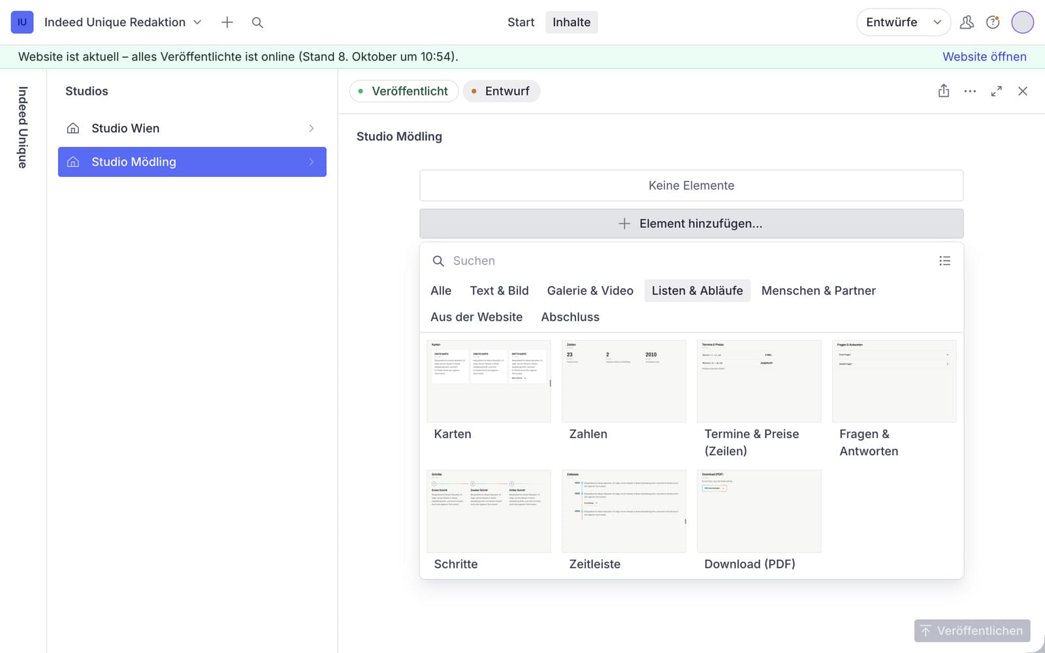The image size is (1045, 653).
Task: Choose the Zeitleiste element thumbnail
Action: tap(624, 511)
